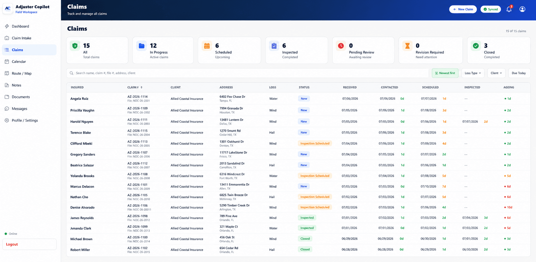Click the Dashboard lightning icon
This screenshot has height=262, width=536.
[x=7, y=26]
